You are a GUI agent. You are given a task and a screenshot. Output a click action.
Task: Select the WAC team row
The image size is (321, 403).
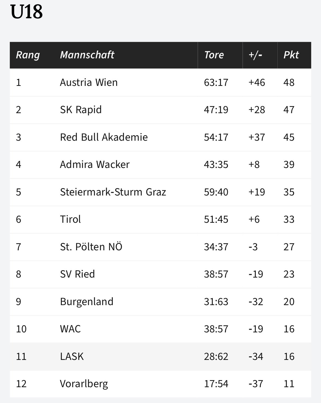[x=160, y=329]
